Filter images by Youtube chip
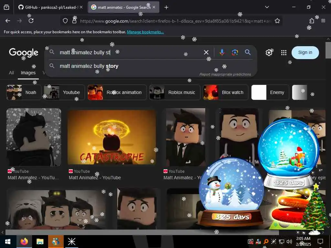Screen dimensions: 331x248 pos(64,92)
